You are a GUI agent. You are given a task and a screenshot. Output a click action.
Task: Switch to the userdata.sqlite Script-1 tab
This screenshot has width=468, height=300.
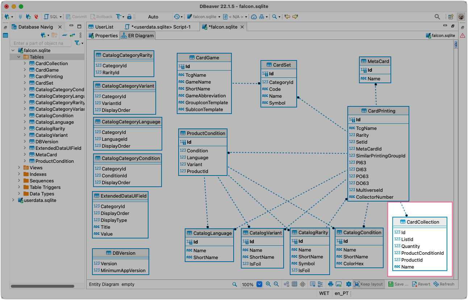point(158,27)
